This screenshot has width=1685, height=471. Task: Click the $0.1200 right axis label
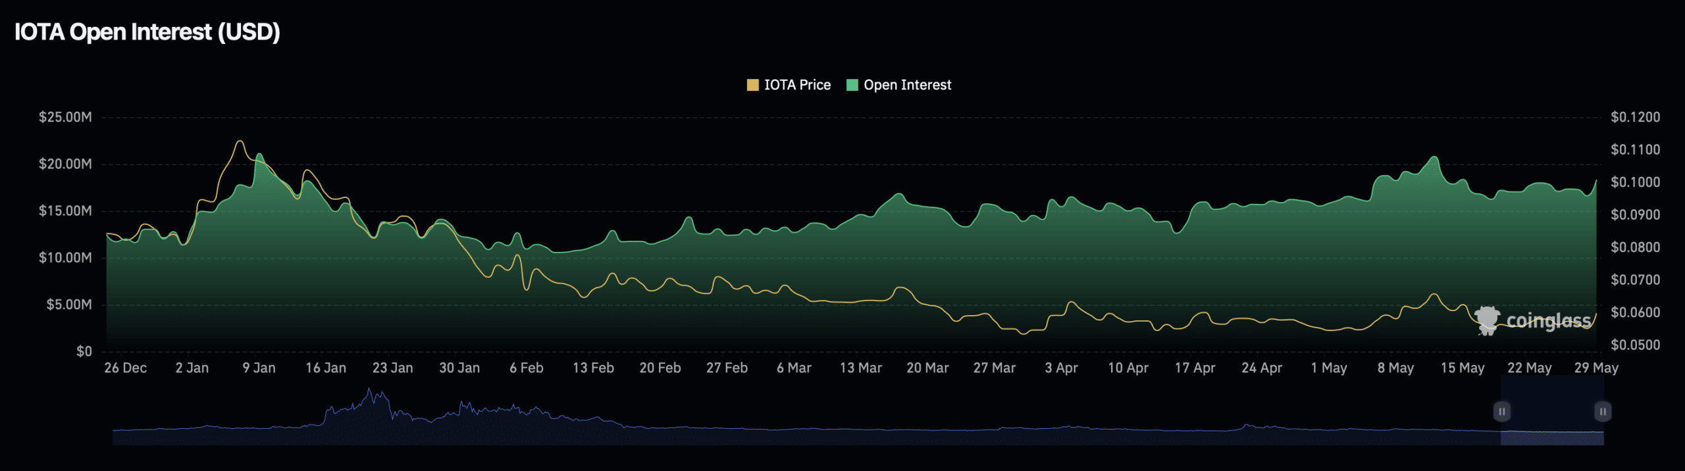1636,117
